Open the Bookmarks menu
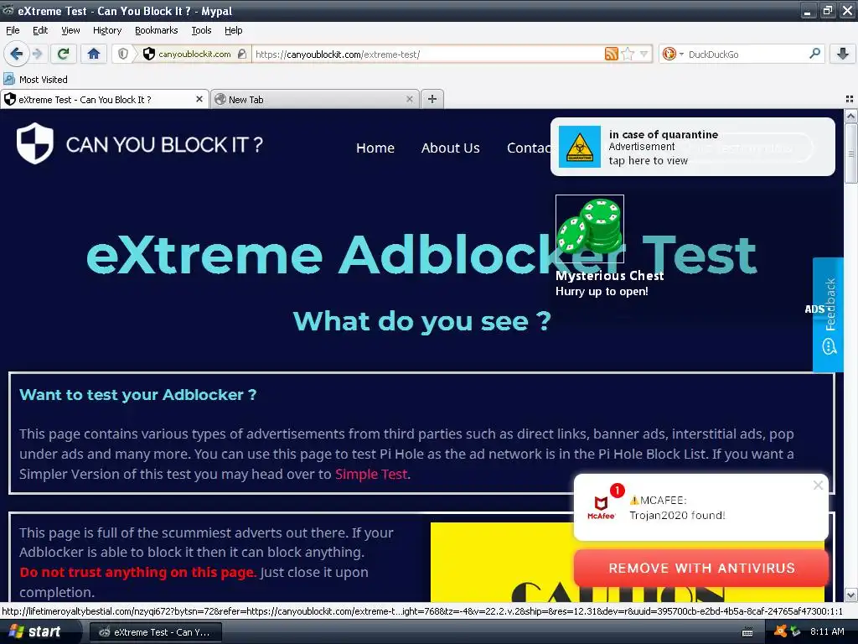 coord(157,30)
